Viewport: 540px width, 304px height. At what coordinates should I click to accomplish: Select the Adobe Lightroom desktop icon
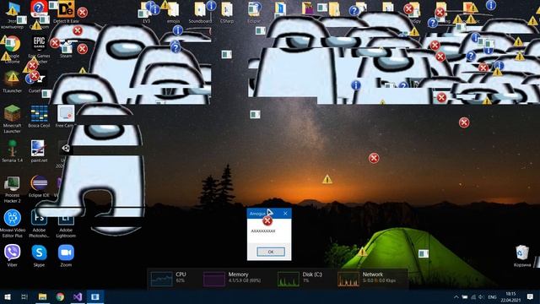(x=66, y=223)
